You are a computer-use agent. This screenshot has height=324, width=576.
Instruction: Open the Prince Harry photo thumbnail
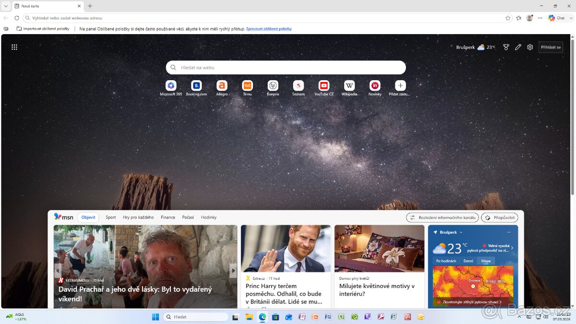(x=286, y=248)
